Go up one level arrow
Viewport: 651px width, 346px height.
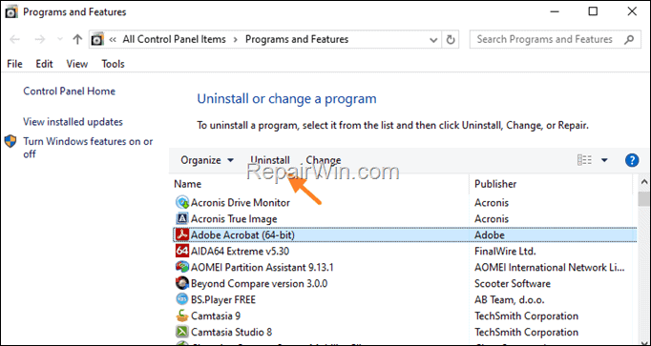coord(77,39)
